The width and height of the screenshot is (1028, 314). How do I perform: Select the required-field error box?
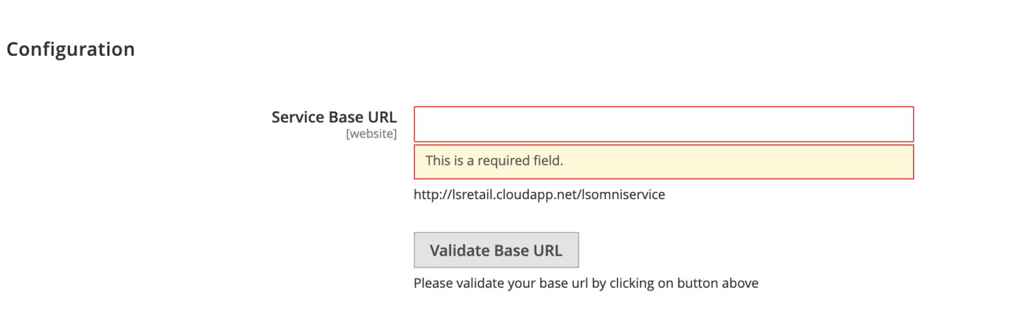point(663,162)
